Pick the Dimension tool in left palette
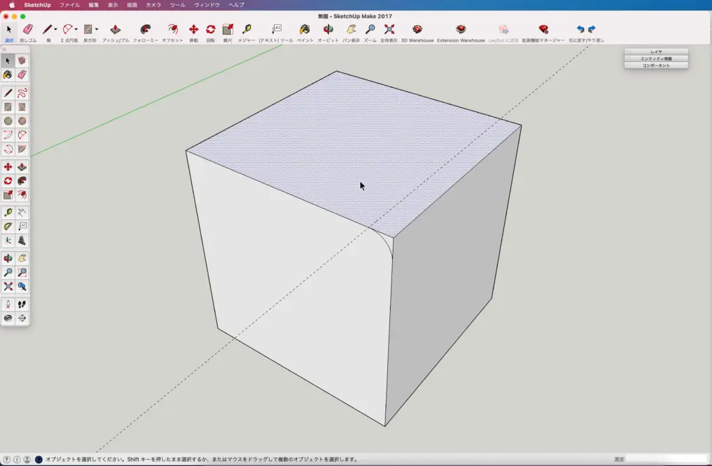The height and width of the screenshot is (466, 712). [22, 212]
